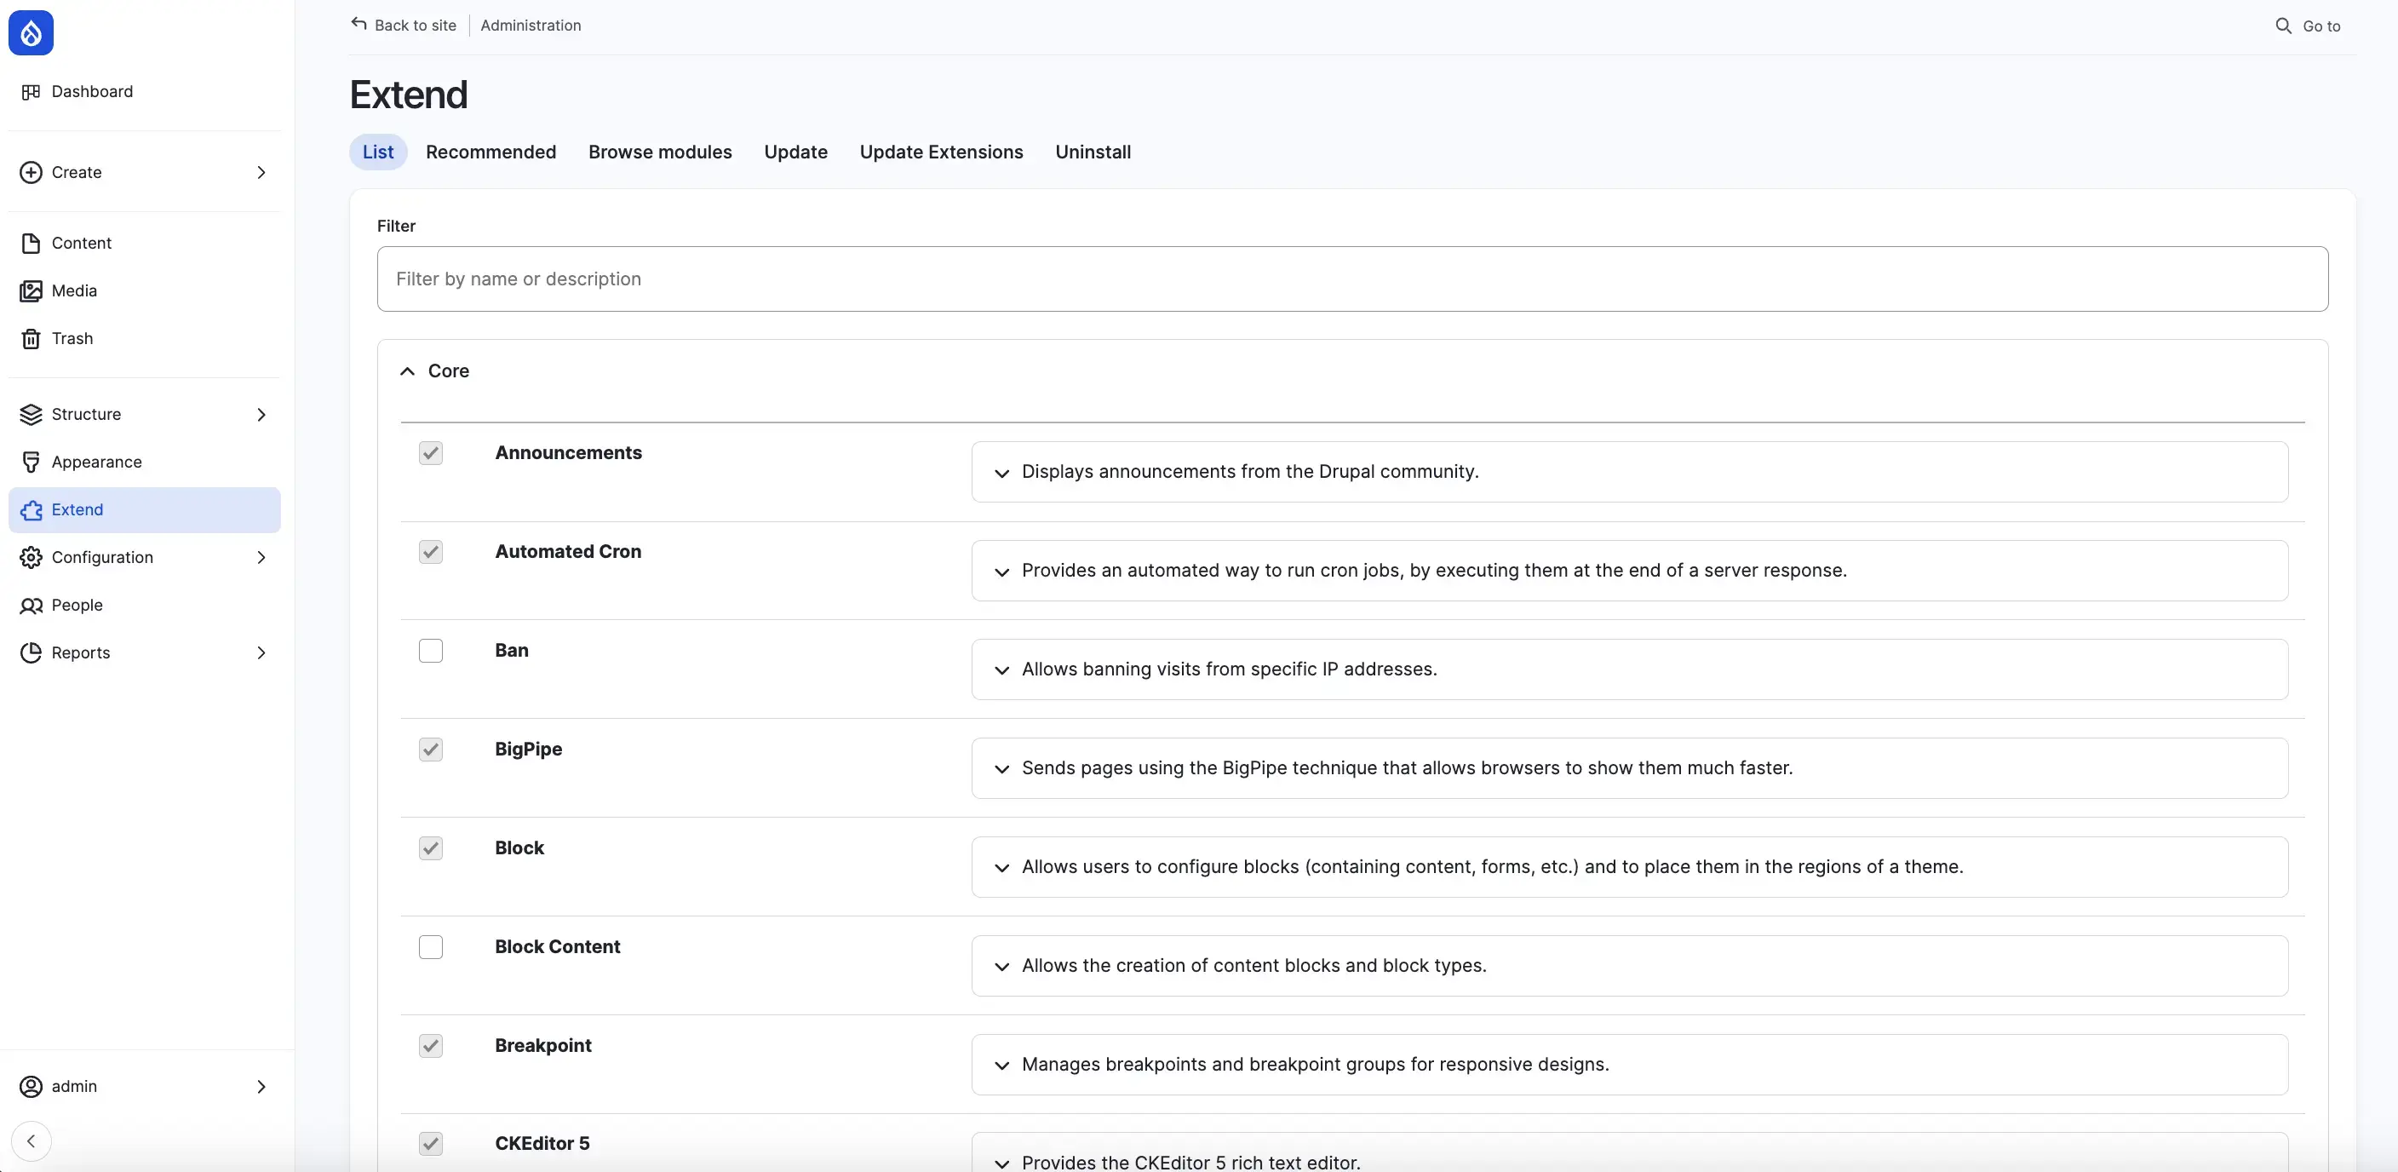Collapse the sidebar with the bottom arrow

(31, 1140)
